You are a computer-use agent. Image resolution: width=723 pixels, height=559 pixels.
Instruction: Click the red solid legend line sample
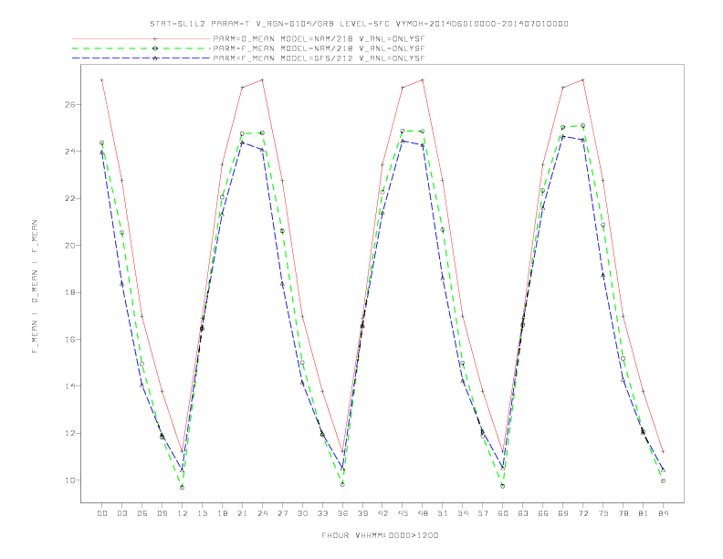click(141, 38)
